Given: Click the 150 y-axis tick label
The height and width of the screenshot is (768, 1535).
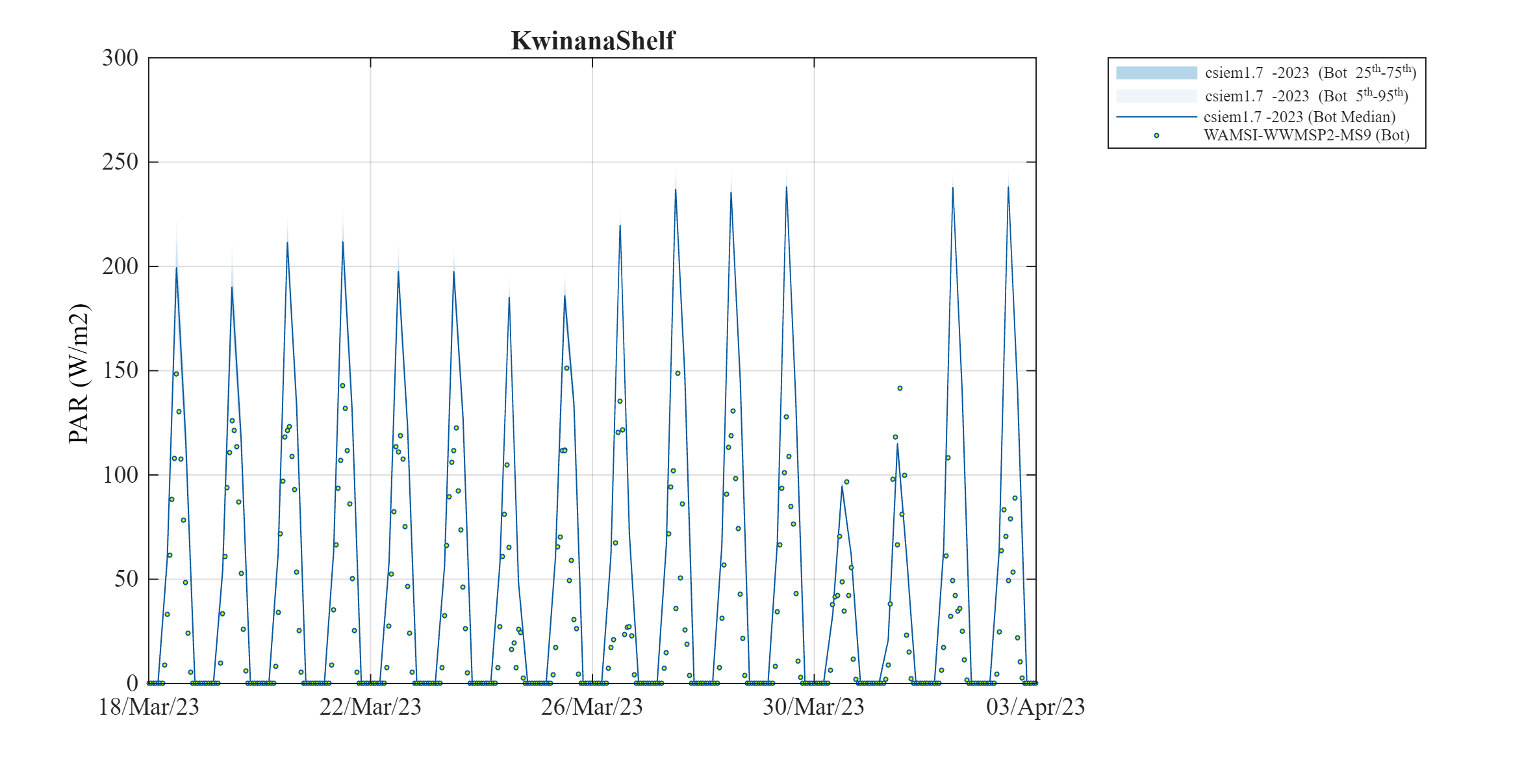Looking at the screenshot, I should 120,370.
